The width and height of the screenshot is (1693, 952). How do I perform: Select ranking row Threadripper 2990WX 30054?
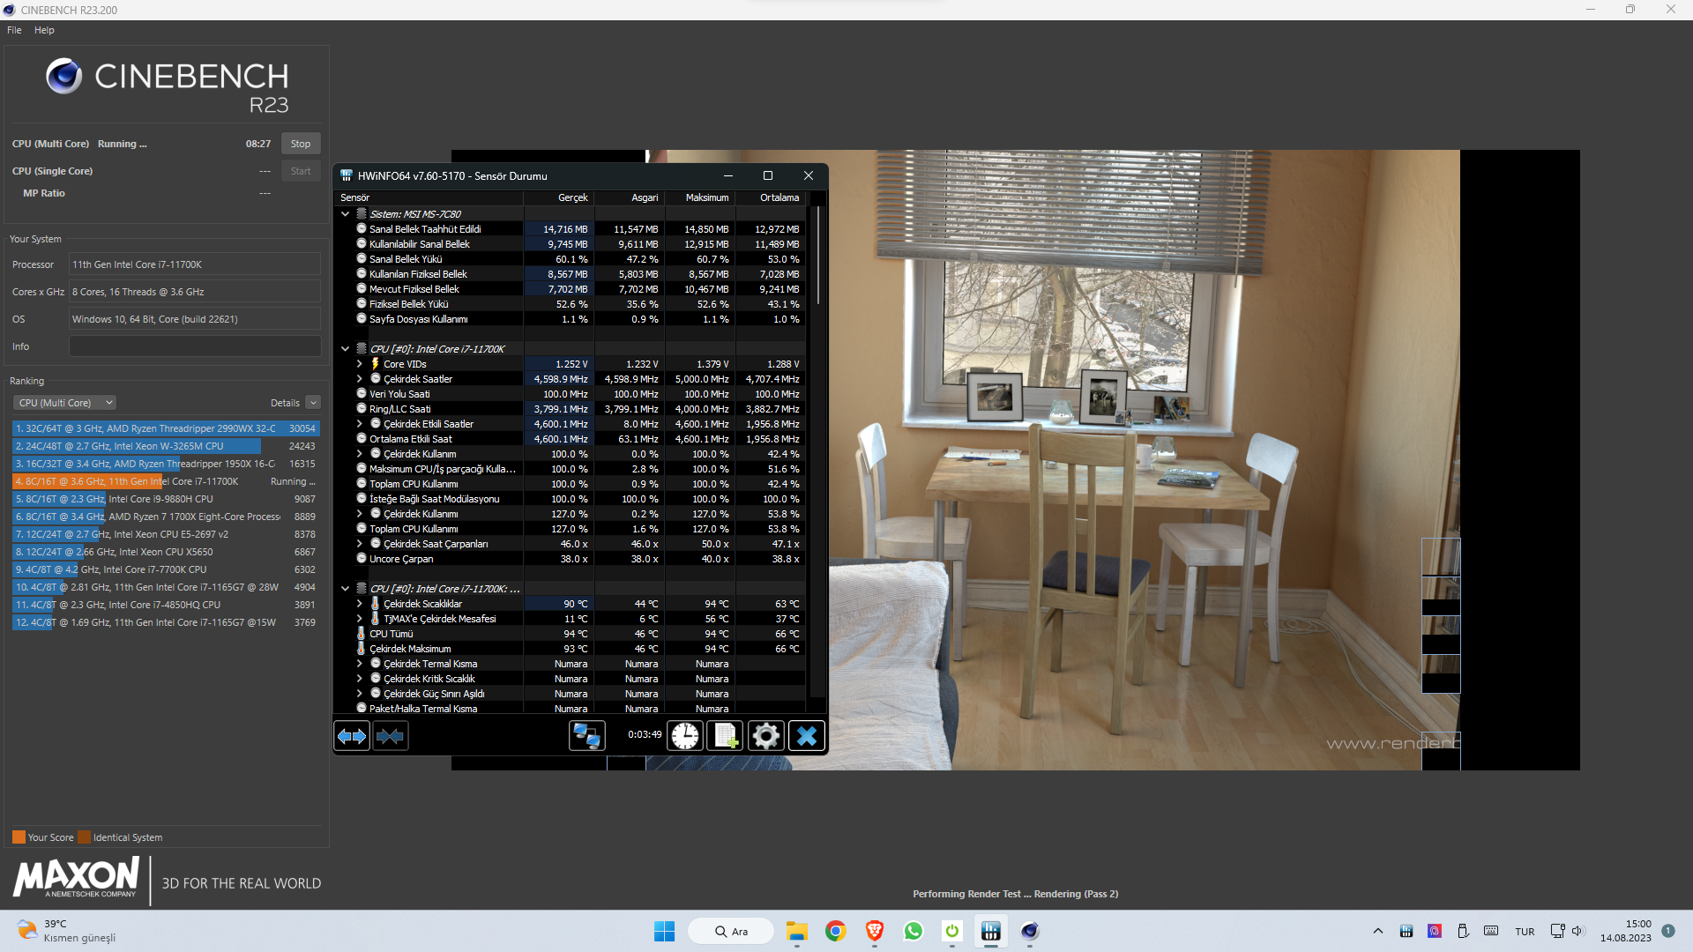166,428
